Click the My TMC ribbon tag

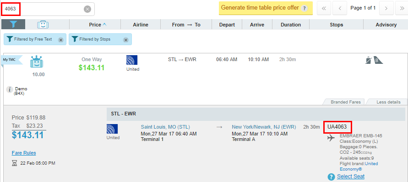[12, 60]
